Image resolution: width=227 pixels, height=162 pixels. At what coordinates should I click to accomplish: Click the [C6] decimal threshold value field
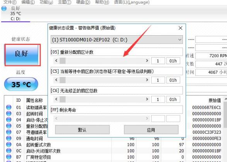click(158, 99)
